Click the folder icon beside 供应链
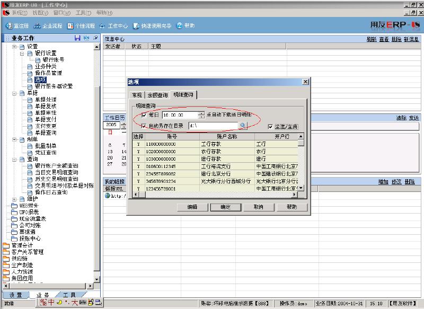This screenshot has height=309, width=424. click(x=6, y=259)
